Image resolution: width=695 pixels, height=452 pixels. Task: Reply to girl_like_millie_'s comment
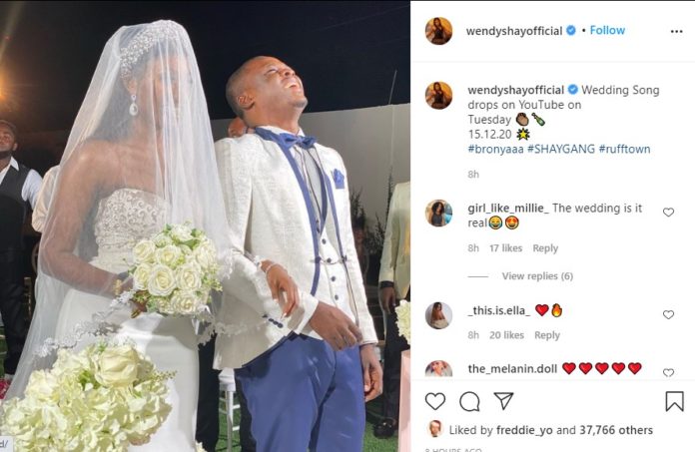545,248
